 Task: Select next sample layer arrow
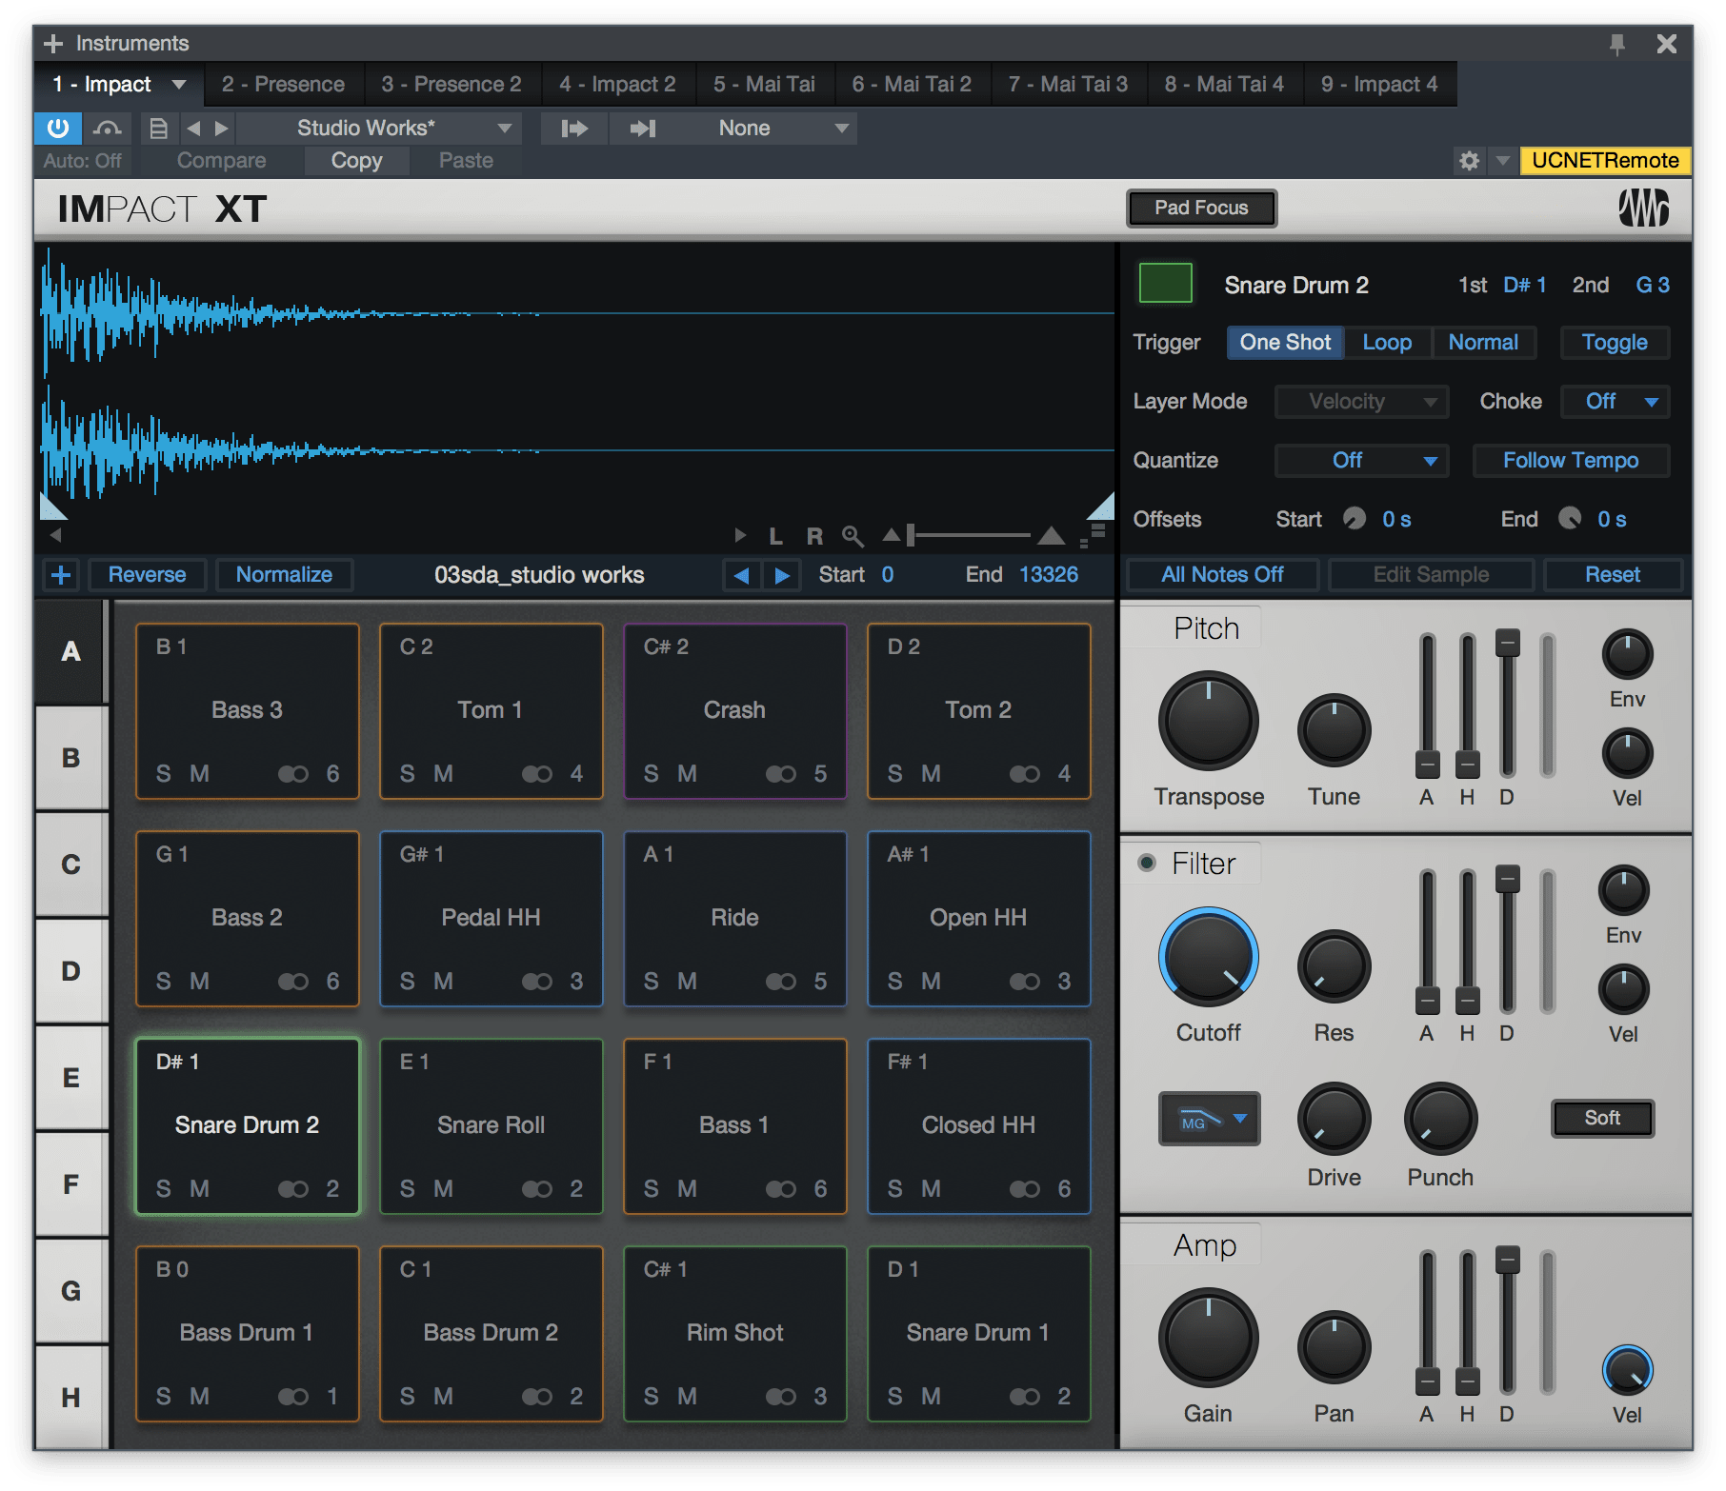coord(782,574)
